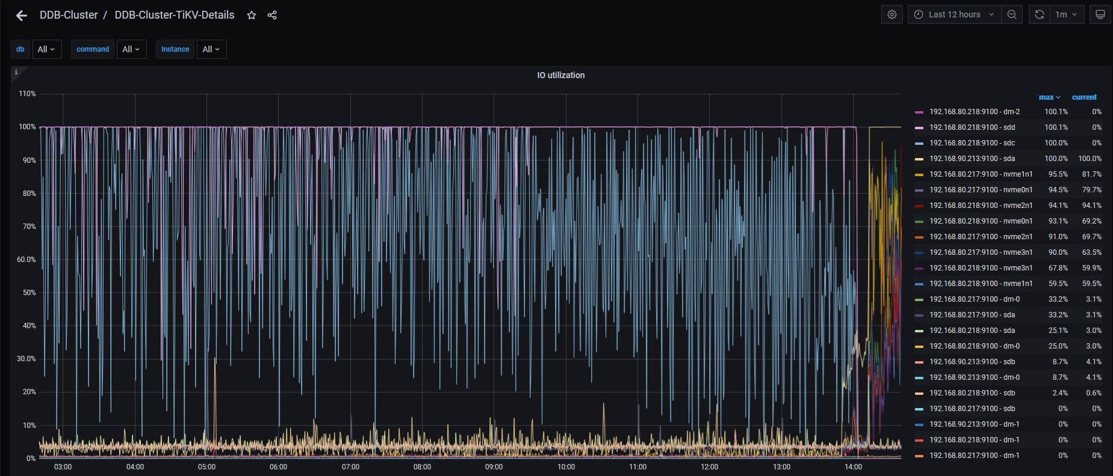Click the DDB-Cluster folder breadcrumb

pyautogui.click(x=69, y=16)
